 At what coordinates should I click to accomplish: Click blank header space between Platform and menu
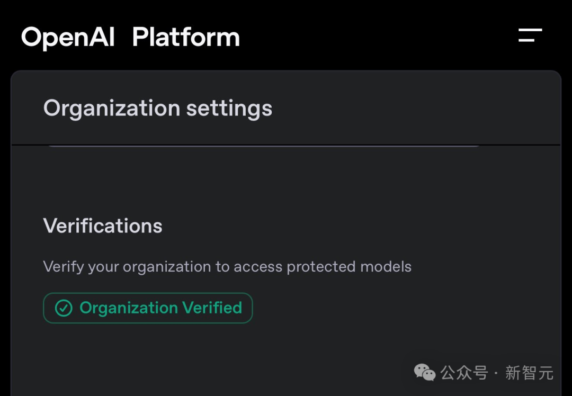click(x=376, y=37)
